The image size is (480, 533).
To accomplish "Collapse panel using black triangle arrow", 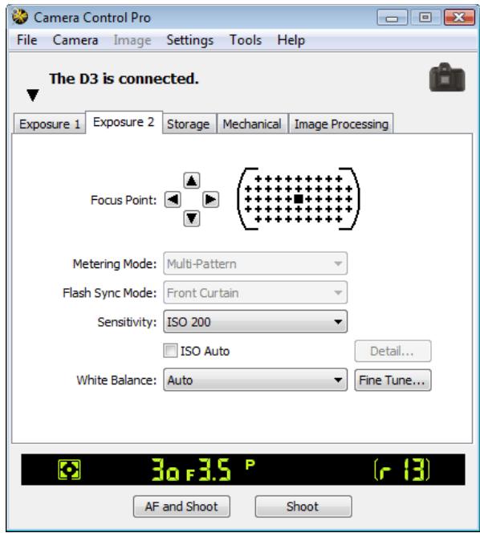I will click(x=33, y=96).
